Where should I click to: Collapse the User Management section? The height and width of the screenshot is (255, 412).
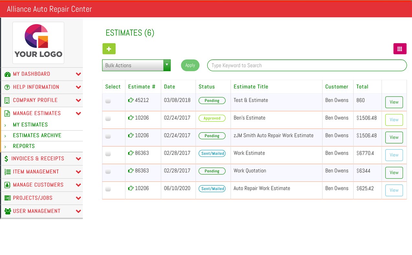click(78, 211)
